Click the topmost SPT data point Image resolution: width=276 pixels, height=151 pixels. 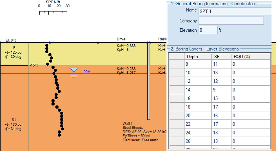click(x=47, y=45)
